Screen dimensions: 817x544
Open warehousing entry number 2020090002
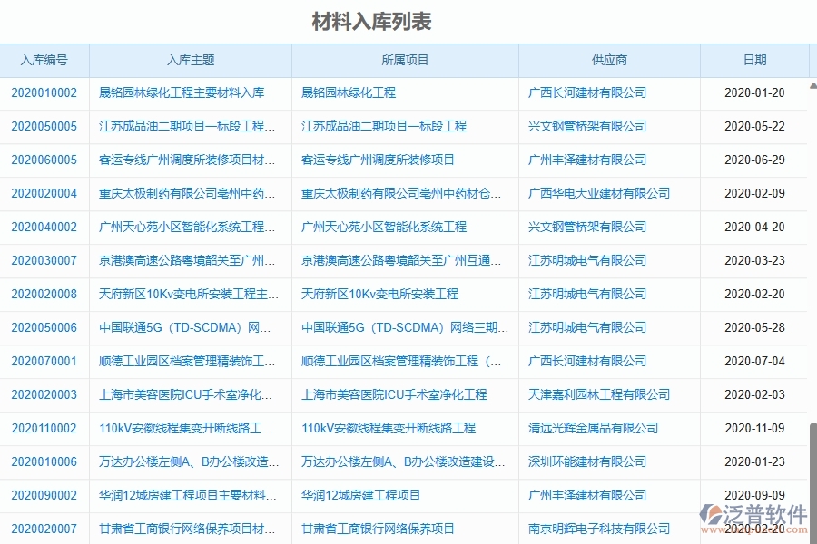pos(44,495)
